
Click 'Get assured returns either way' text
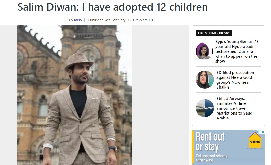click(211, 158)
